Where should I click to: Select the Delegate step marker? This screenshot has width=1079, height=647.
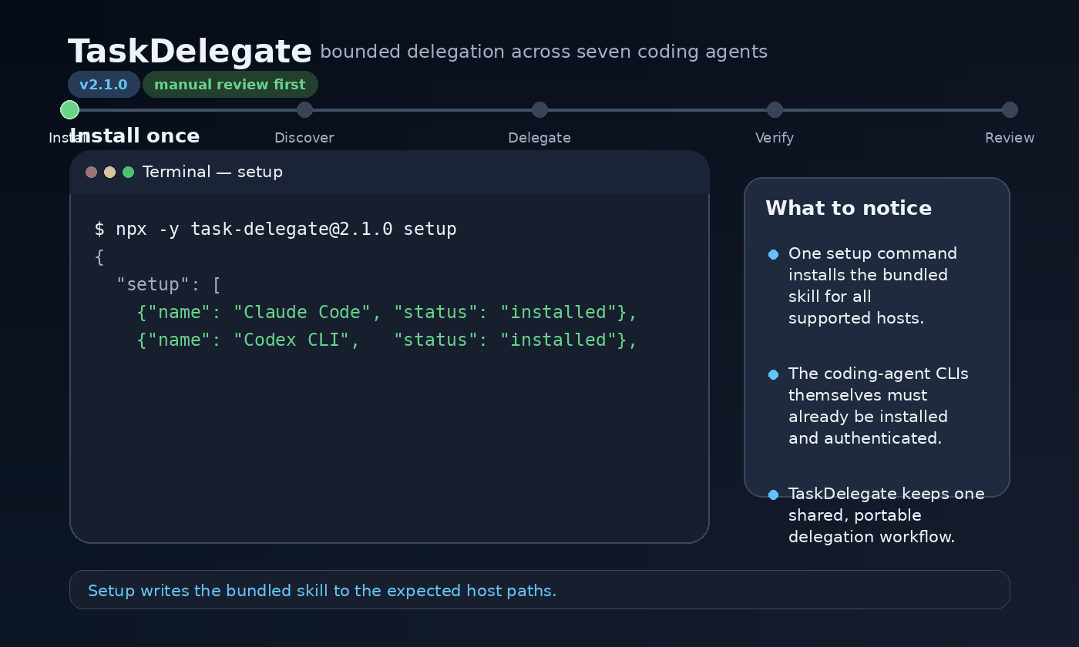[x=539, y=110]
